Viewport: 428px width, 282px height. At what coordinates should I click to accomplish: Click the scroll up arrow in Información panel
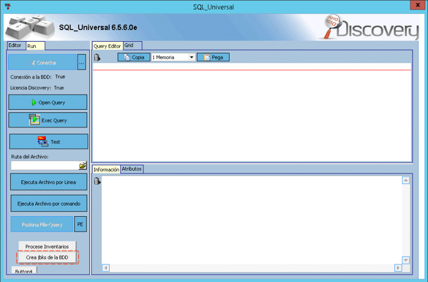406,180
